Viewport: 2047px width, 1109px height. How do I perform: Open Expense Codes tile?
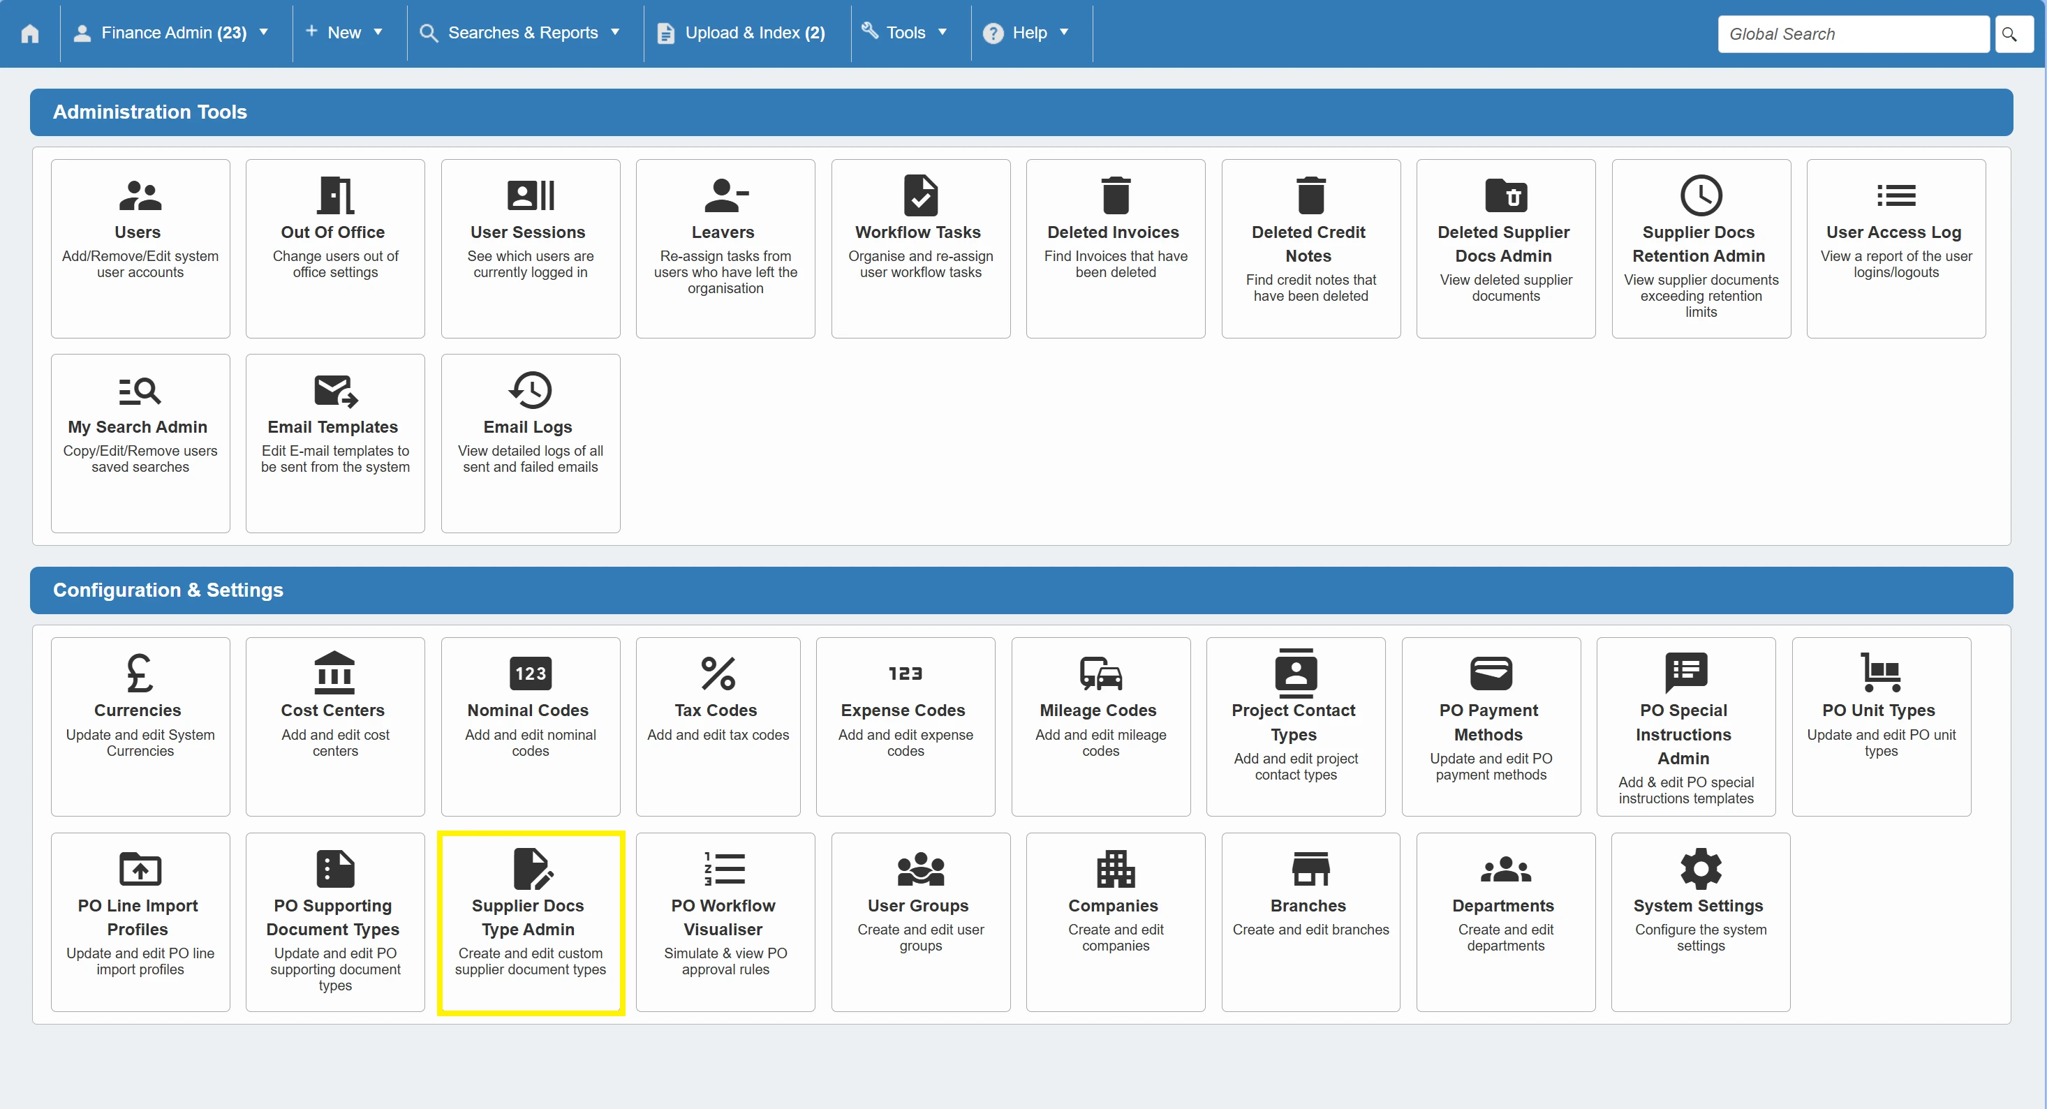pyautogui.click(x=905, y=726)
